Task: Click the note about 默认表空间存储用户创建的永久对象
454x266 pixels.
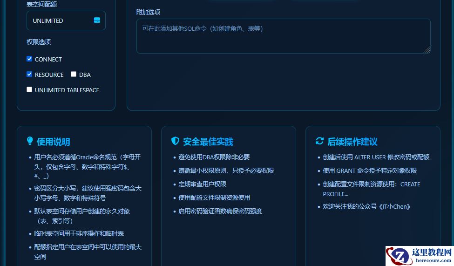Action: (82, 216)
